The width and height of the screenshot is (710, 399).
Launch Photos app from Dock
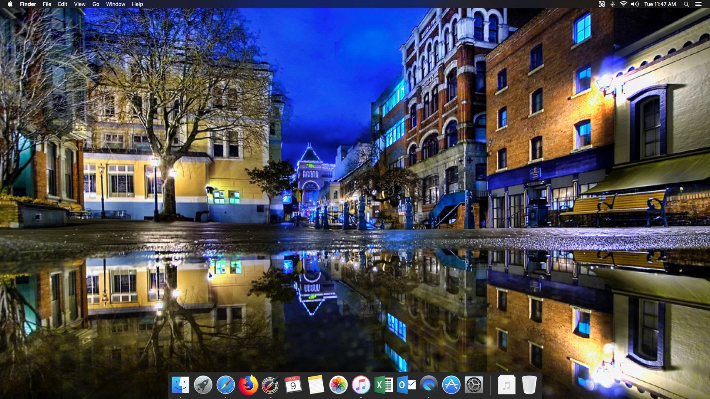[x=338, y=385]
